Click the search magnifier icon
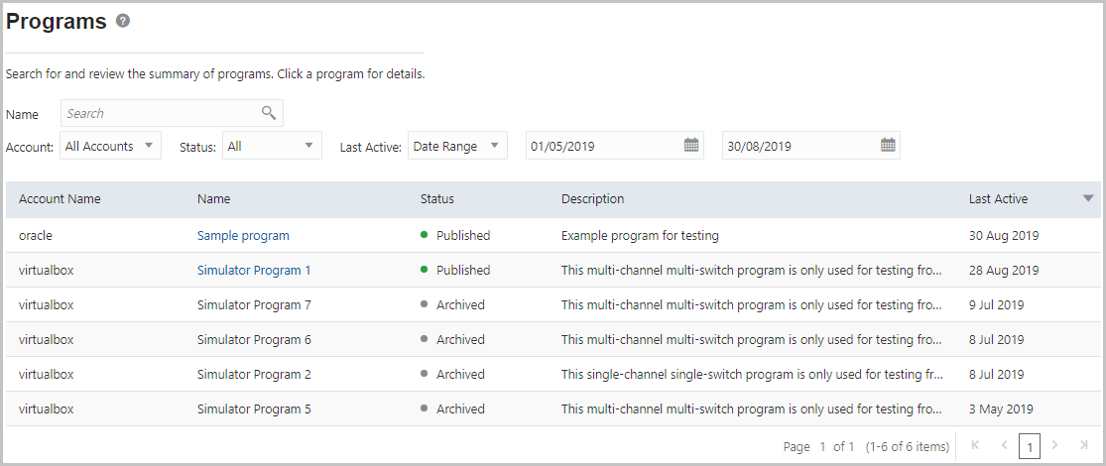 (x=269, y=113)
